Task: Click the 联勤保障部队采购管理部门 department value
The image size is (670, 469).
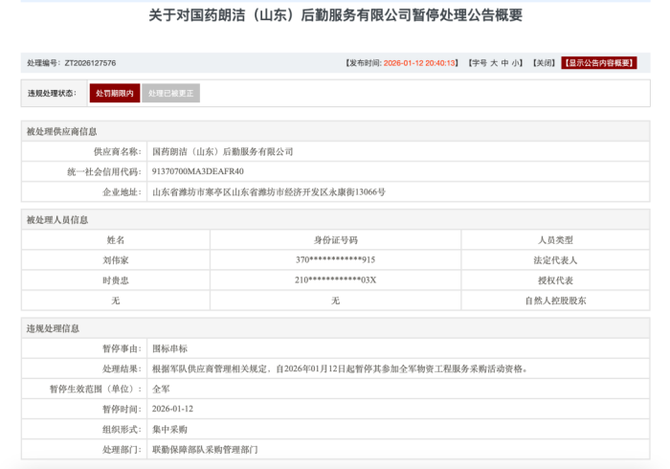Action: (x=205, y=449)
